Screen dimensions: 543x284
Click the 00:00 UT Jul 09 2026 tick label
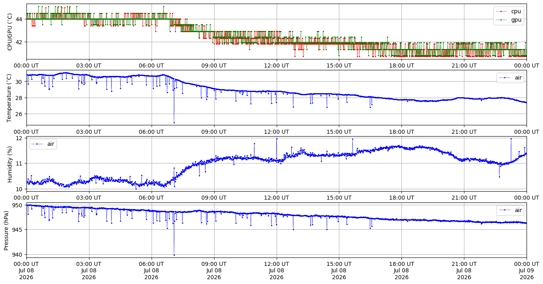pyautogui.click(x=527, y=271)
